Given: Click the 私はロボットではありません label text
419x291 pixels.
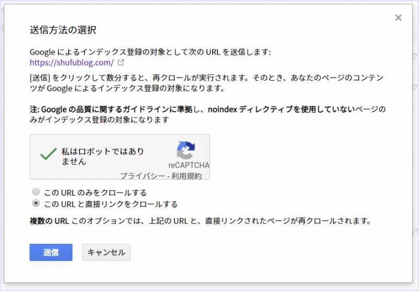Looking at the screenshot, I should point(102,156).
